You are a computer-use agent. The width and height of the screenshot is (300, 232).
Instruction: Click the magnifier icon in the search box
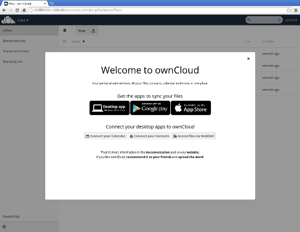249,20
